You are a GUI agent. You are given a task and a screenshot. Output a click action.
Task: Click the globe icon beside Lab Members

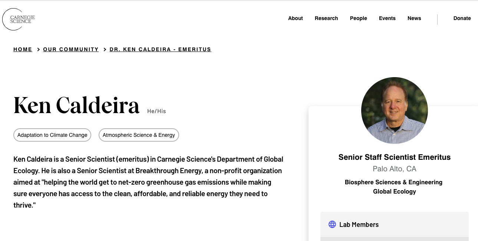[x=332, y=224]
